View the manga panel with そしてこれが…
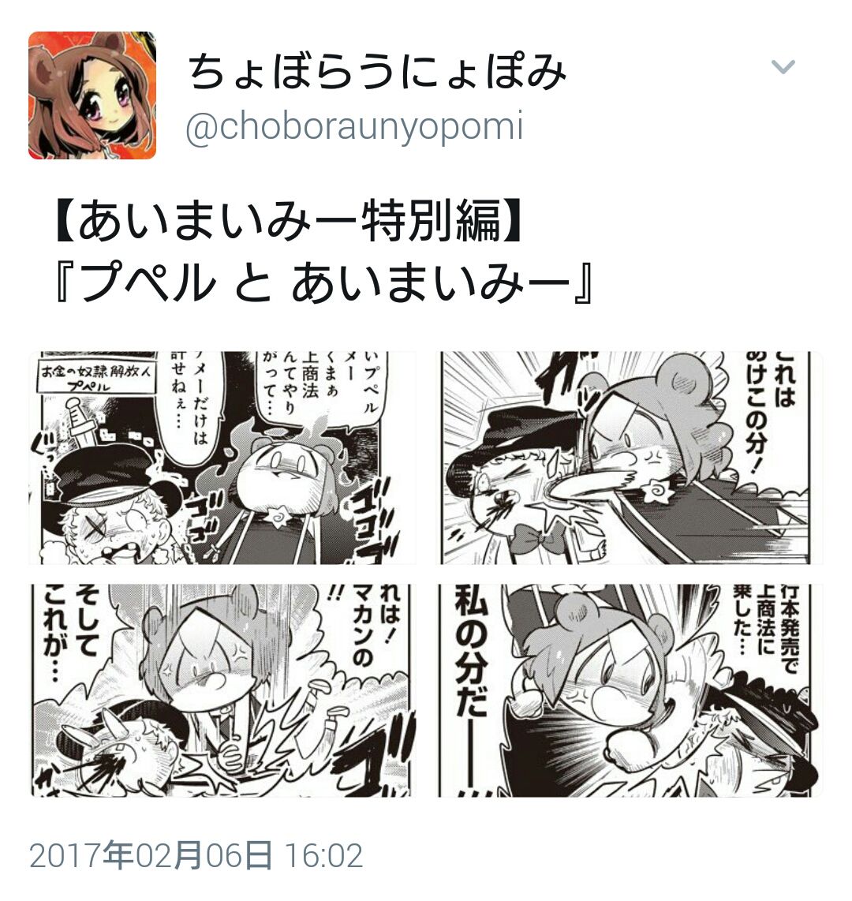Image resolution: width=852 pixels, height=901 pixels. [223, 690]
